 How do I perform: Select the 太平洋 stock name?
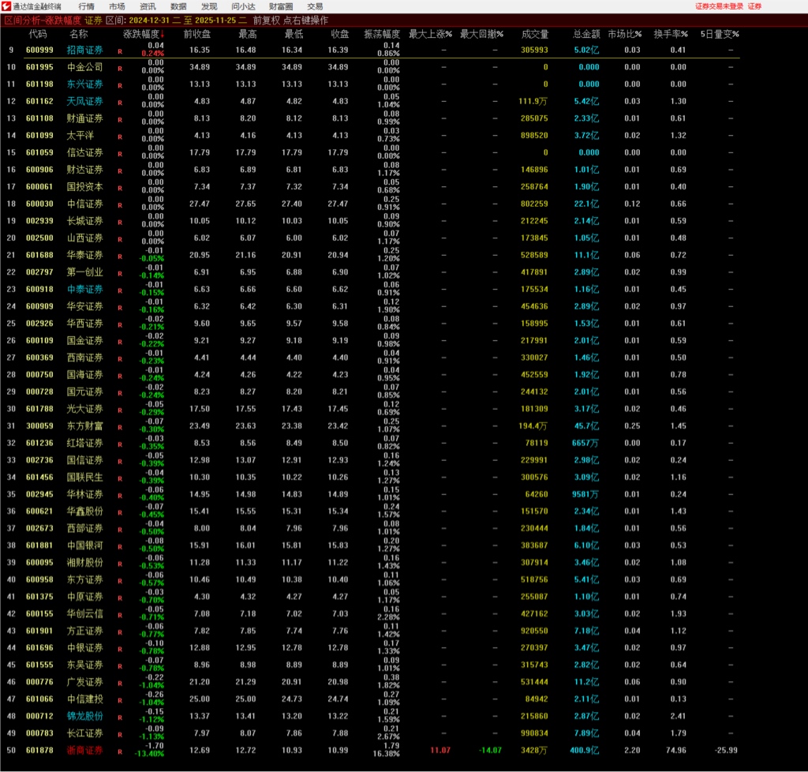80,136
